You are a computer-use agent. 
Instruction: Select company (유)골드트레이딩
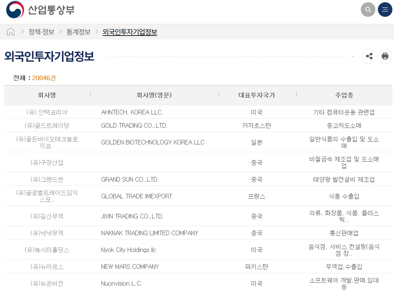tap(47, 125)
